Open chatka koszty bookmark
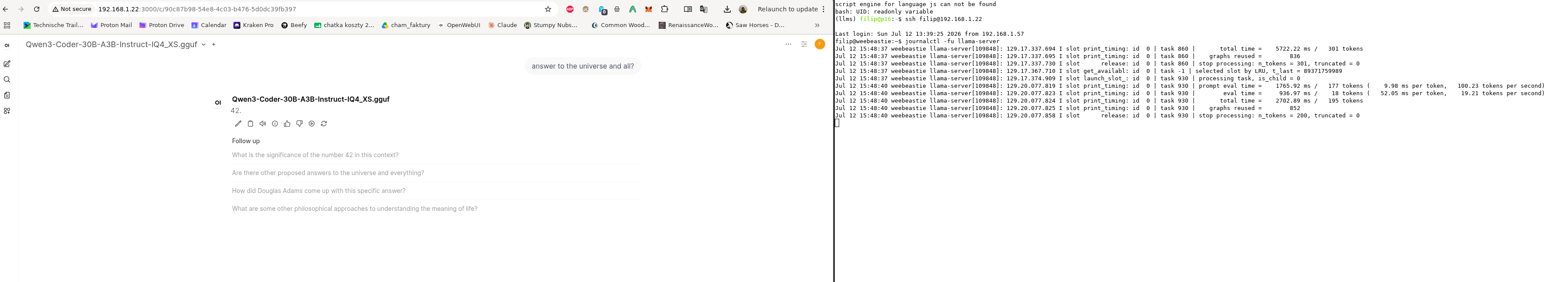The height and width of the screenshot is (282, 1549). point(344,25)
